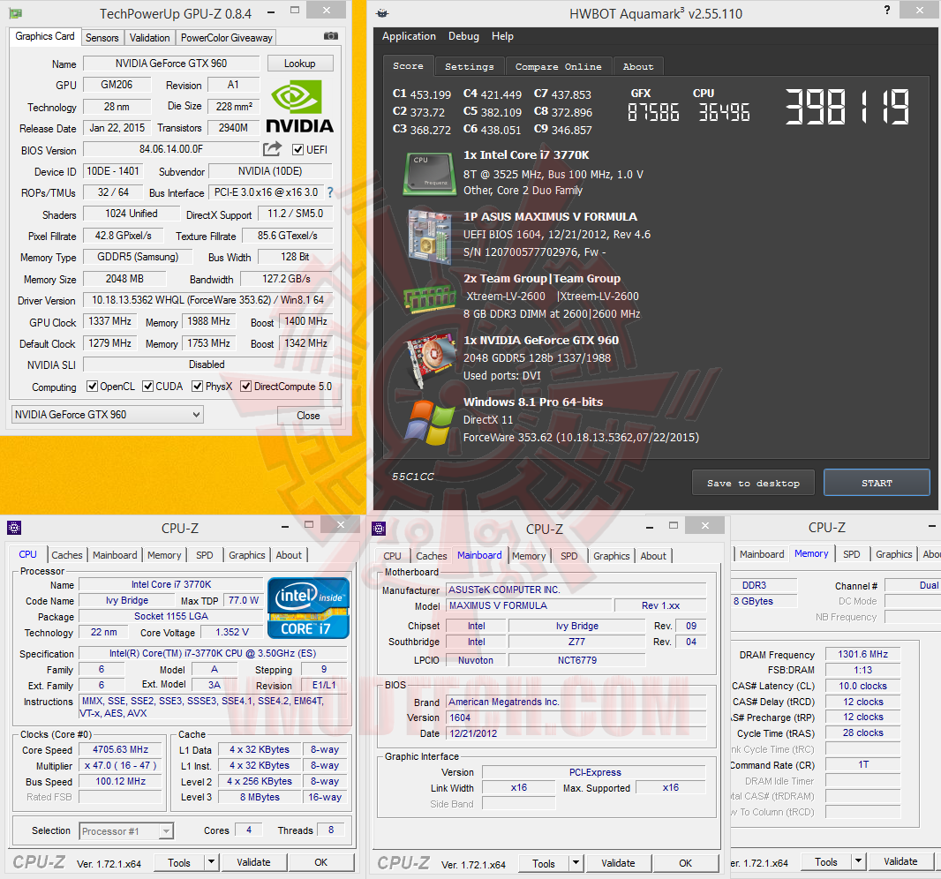The image size is (941, 879).
Task: Click the START benchmark button
Action: pyautogui.click(x=877, y=483)
